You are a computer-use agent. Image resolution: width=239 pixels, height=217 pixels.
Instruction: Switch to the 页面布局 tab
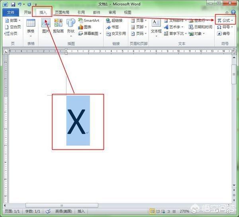click(x=62, y=12)
